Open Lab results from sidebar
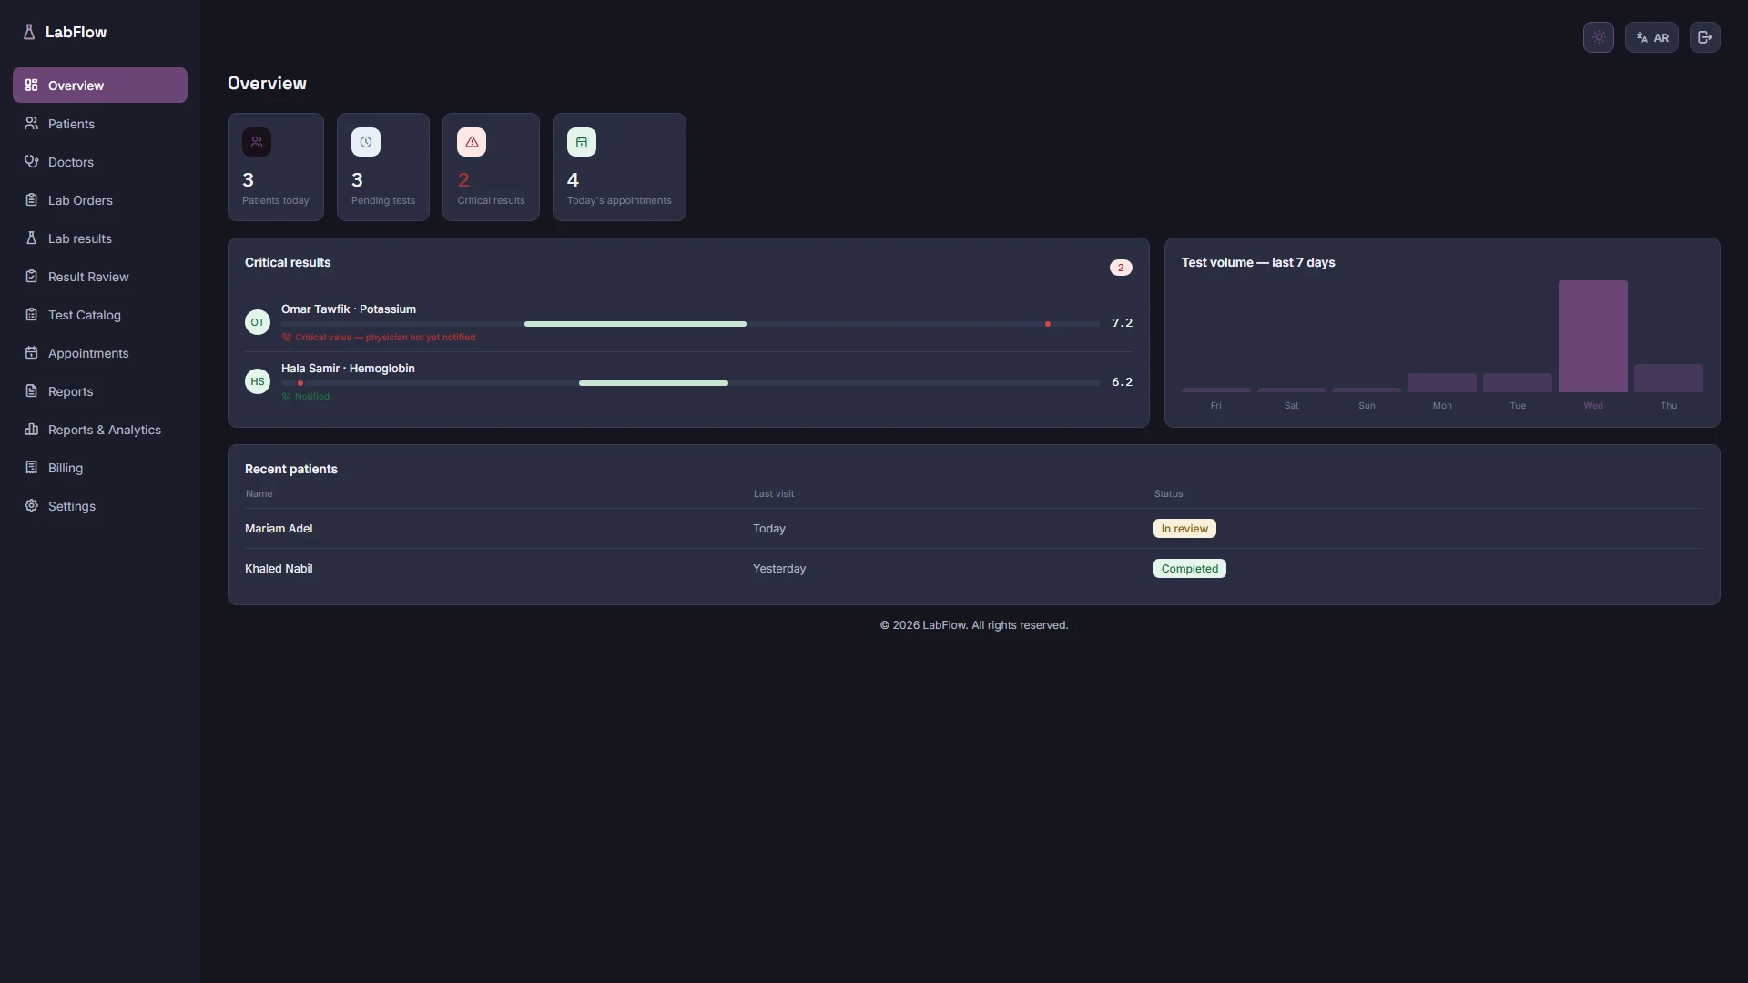The image size is (1748, 983). click(100, 238)
